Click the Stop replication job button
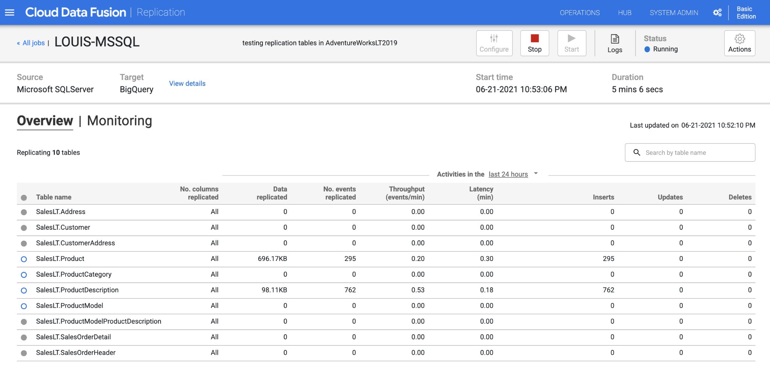 coord(534,43)
